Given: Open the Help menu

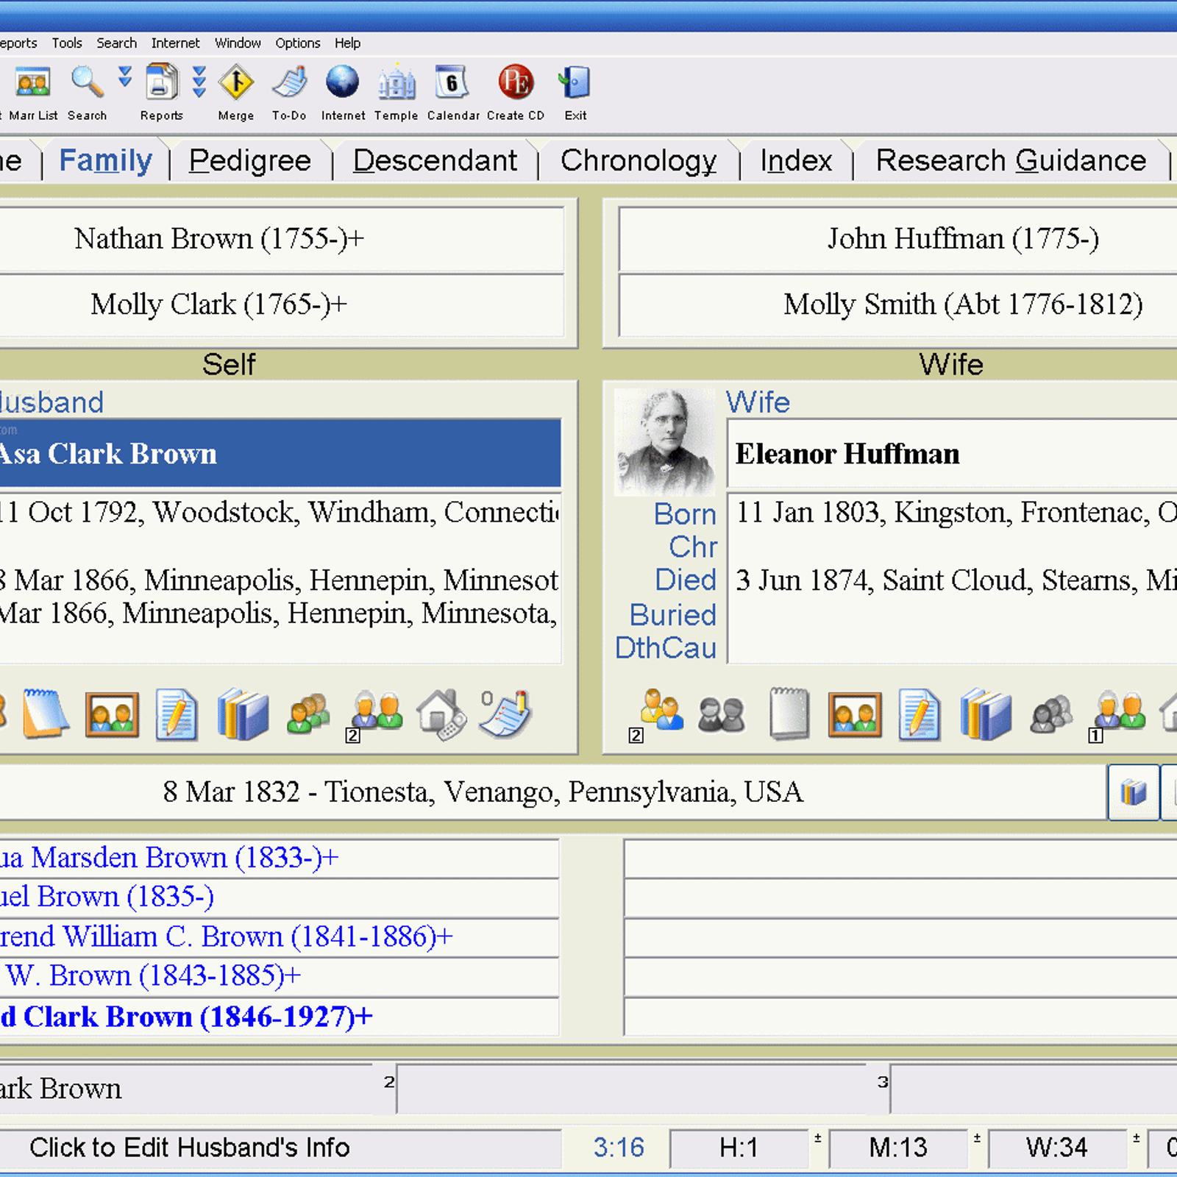Looking at the screenshot, I should pyautogui.click(x=347, y=43).
